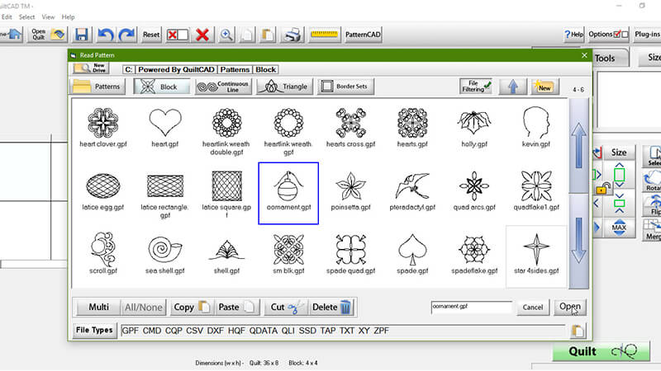Open the View menu
This screenshot has width=661, height=371.
pyautogui.click(x=48, y=16)
